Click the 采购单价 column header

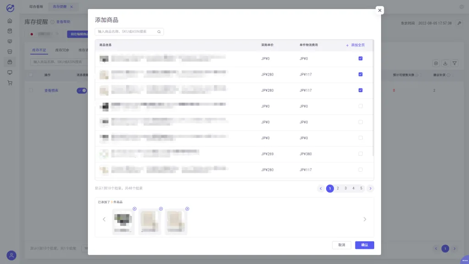pos(267,45)
